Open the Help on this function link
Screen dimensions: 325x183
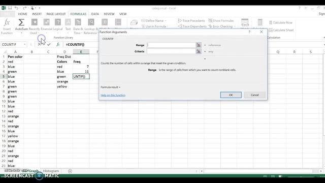113,95
